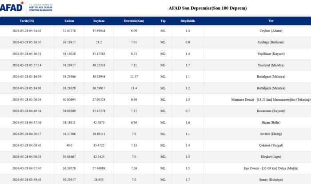Viewport: 311px width, 184px height.
Task: Select the AFAD Son Depremler page title
Action: click(x=207, y=8)
